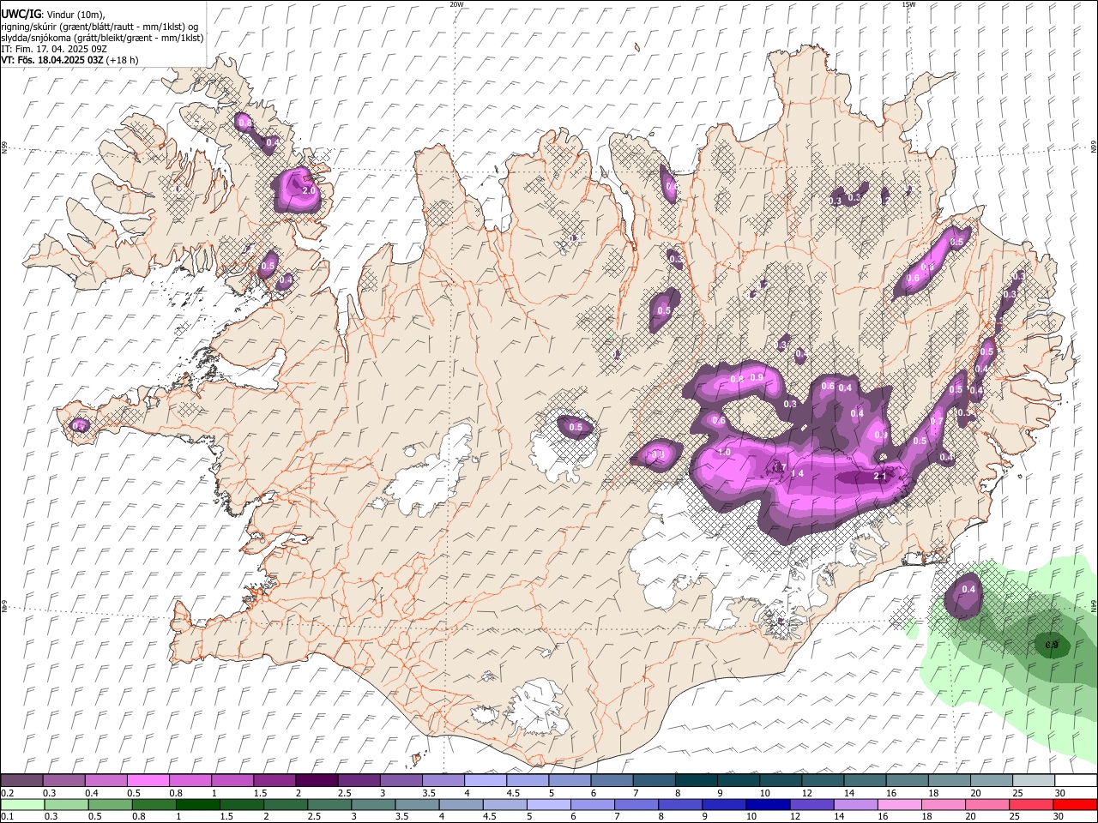Select the coral red 25–30 rain scale swatch
This screenshot has height=823, width=1098.
tap(1032, 804)
